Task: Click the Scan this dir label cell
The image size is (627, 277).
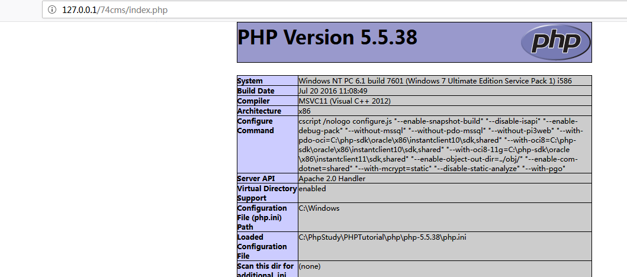Action: 268,269
